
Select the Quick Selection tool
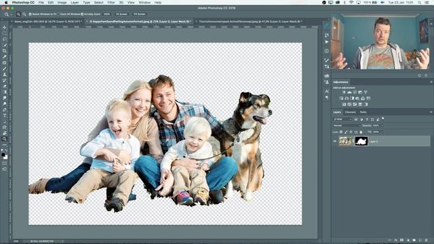pos(5,45)
